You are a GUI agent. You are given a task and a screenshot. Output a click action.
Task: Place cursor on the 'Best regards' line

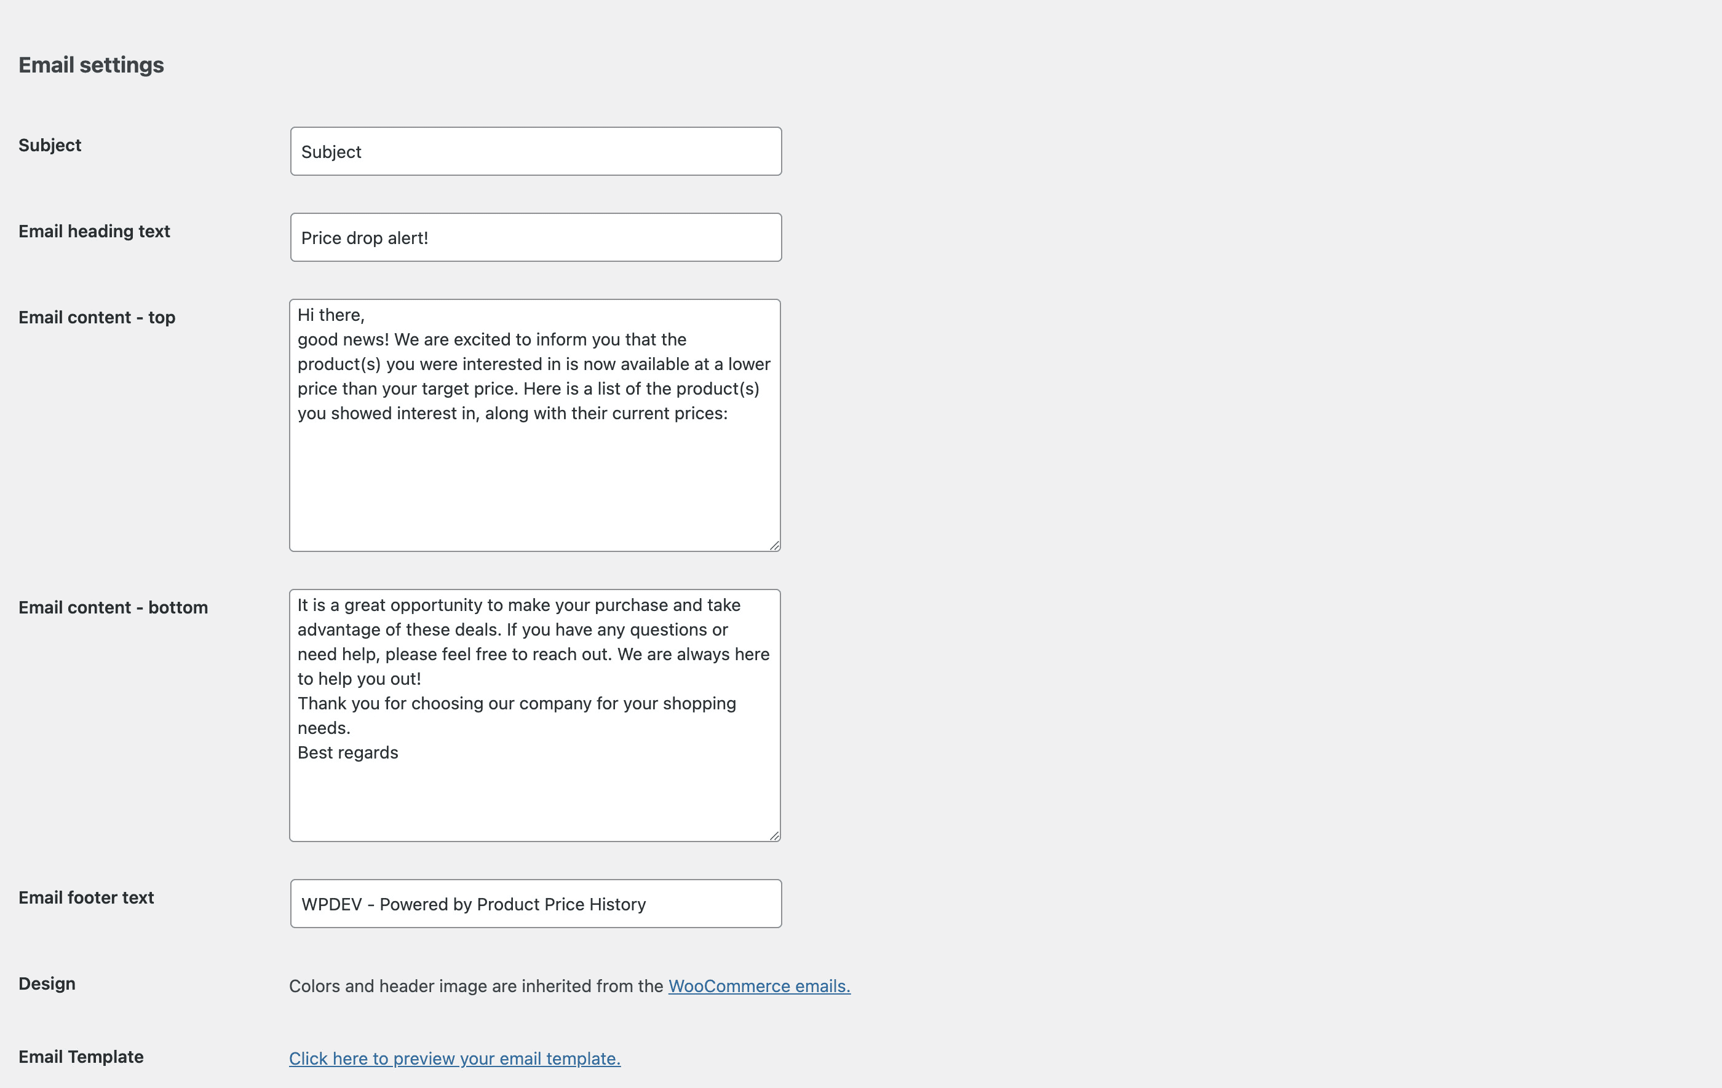347,753
